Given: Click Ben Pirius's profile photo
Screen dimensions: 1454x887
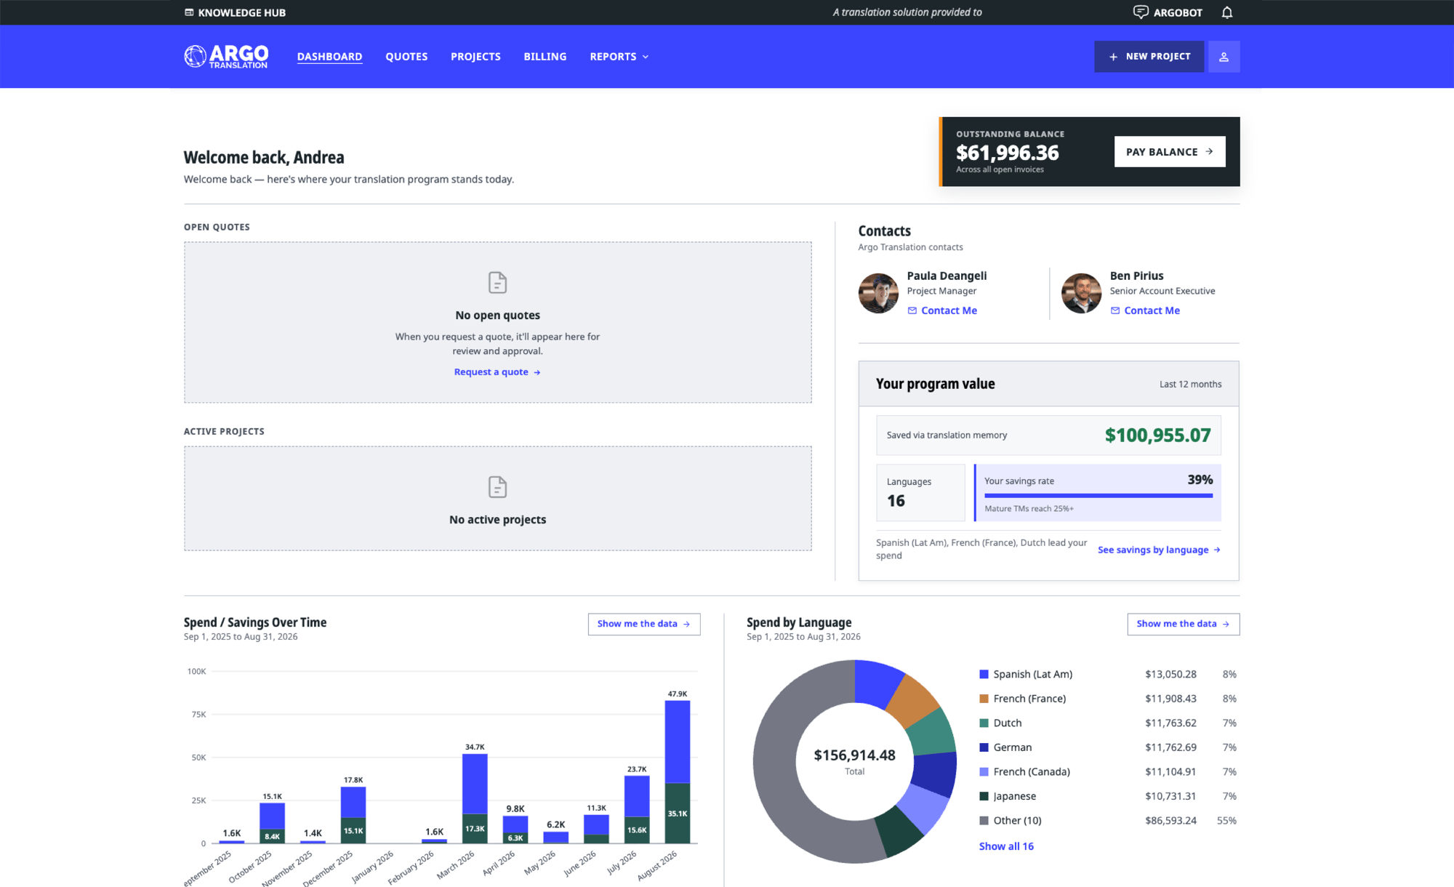Looking at the screenshot, I should 1081,293.
